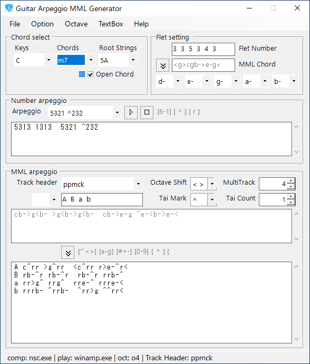310x364 pixels.
Task: Play the arpeggio with the triangle button
Action: [x=131, y=112]
